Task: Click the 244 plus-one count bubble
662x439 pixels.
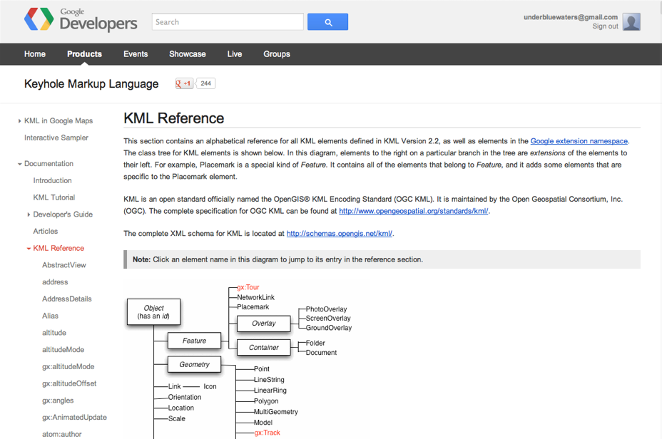Action: 205,83
